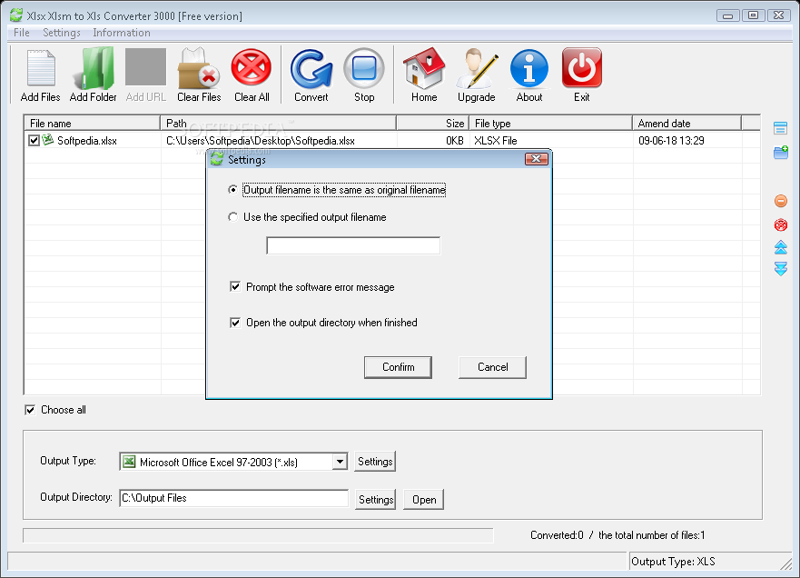Uncheck 'Prompt the software error message'
This screenshot has width=800, height=578.
234,285
